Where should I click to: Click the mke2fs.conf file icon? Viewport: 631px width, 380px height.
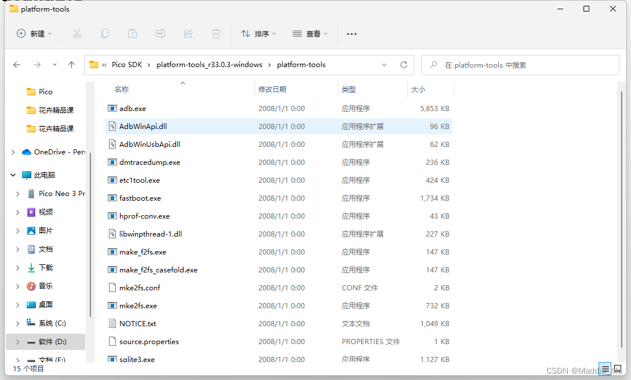tap(112, 287)
